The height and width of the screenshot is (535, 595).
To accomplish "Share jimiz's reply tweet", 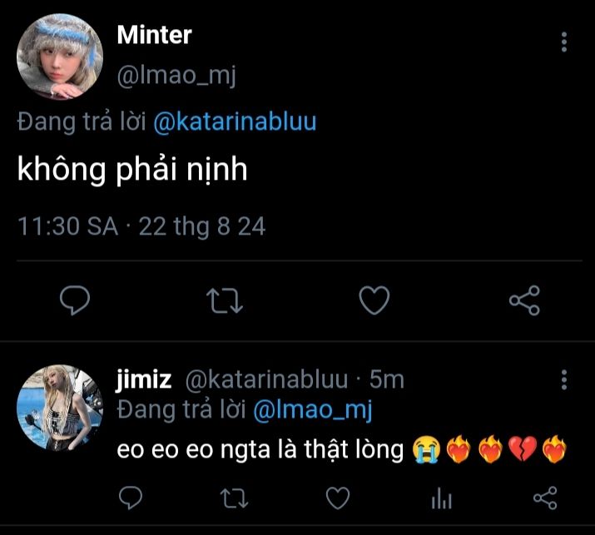I will click(544, 498).
